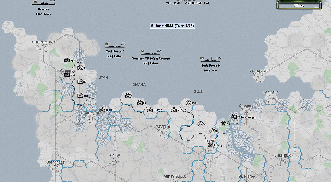Viewport: 331px width, 182px height.
Task: Select the 50 division unit counter
Action: pyautogui.click(x=200, y=124)
